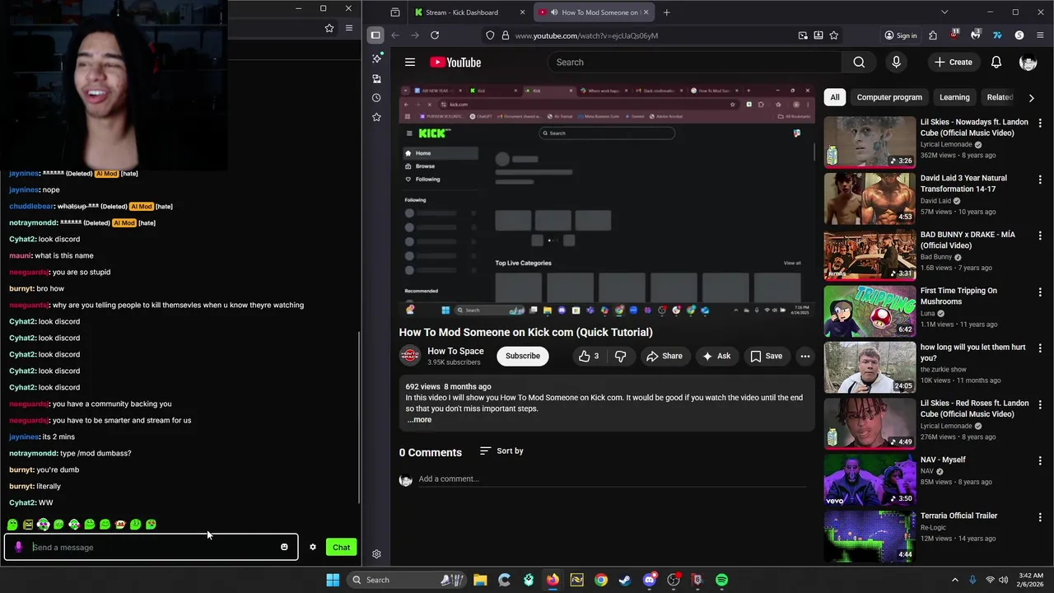Insert the first green Kick emote
The height and width of the screenshot is (593, 1054).
coord(12,524)
